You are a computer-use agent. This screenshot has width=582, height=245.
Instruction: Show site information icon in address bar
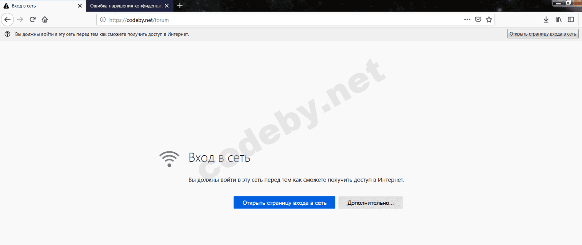[103, 20]
